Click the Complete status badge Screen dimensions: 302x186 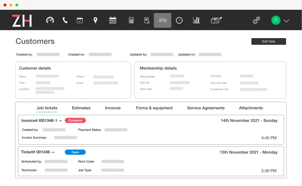tap(75, 120)
